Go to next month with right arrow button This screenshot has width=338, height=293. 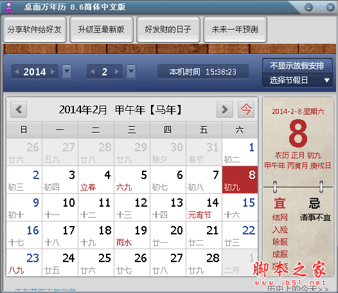225,109
